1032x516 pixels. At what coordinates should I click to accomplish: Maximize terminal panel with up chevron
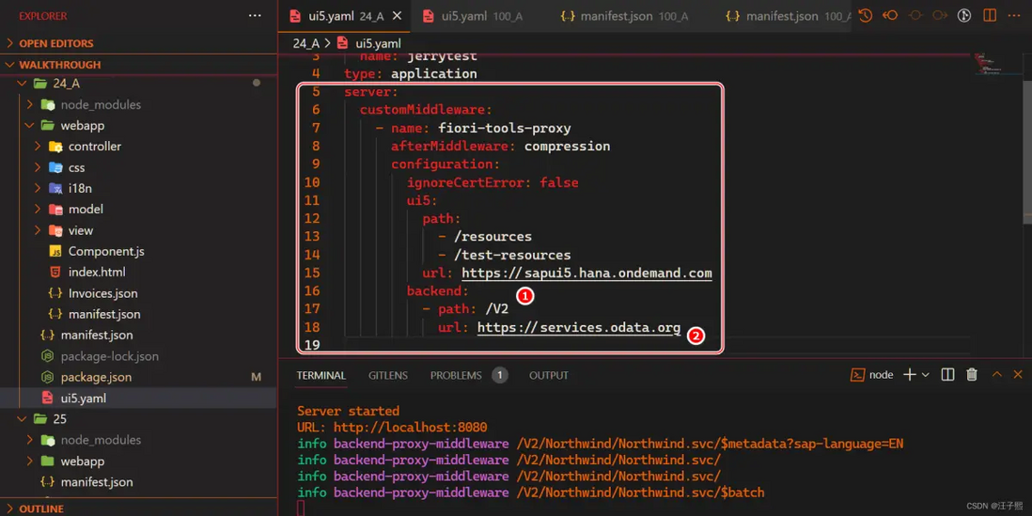click(997, 374)
